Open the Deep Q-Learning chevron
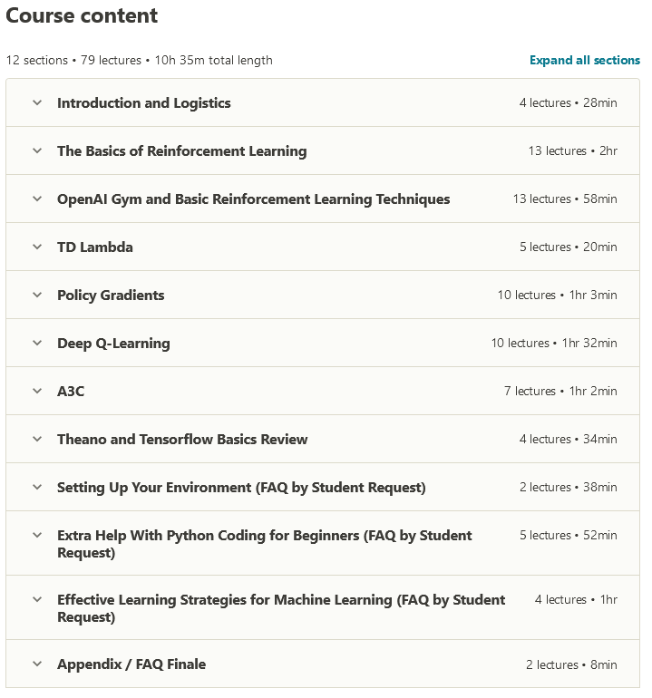 37,344
